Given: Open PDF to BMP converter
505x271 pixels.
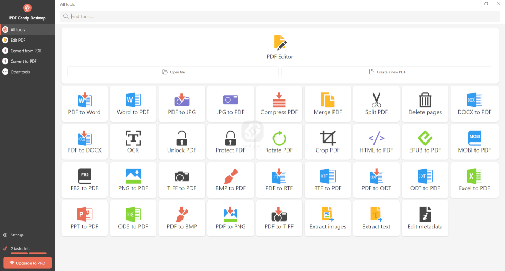Looking at the screenshot, I should (x=181, y=218).
